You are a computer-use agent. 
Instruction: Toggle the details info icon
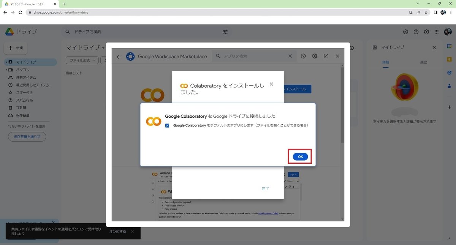coord(352,48)
